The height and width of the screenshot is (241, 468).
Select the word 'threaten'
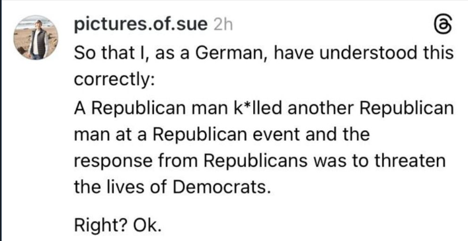410,160
